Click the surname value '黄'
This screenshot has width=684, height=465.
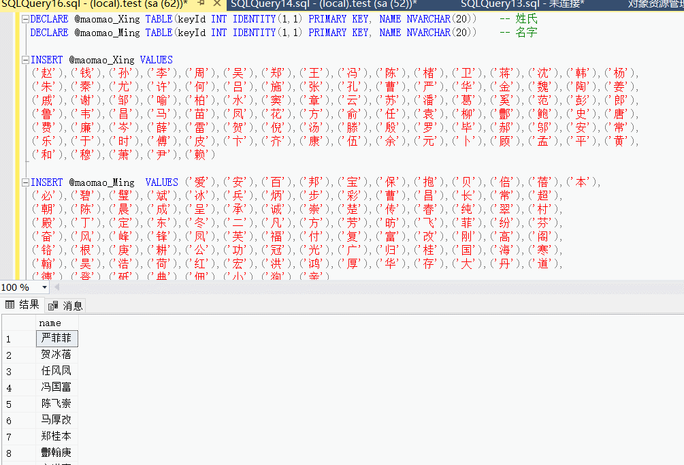pyautogui.click(x=619, y=142)
